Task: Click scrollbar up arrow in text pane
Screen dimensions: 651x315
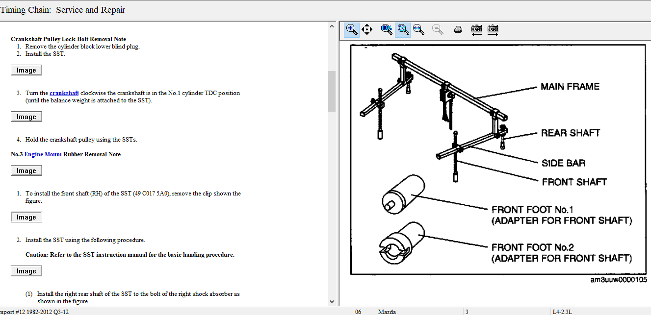Action: [332, 25]
